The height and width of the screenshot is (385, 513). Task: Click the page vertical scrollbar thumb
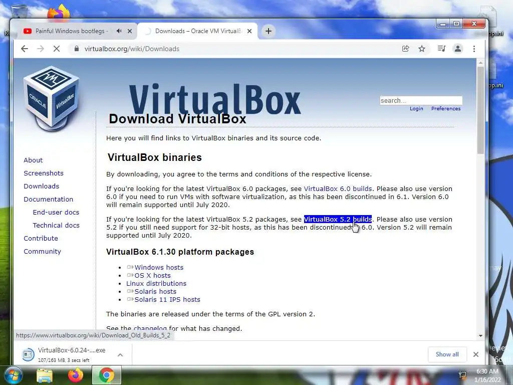pyautogui.click(x=480, y=110)
